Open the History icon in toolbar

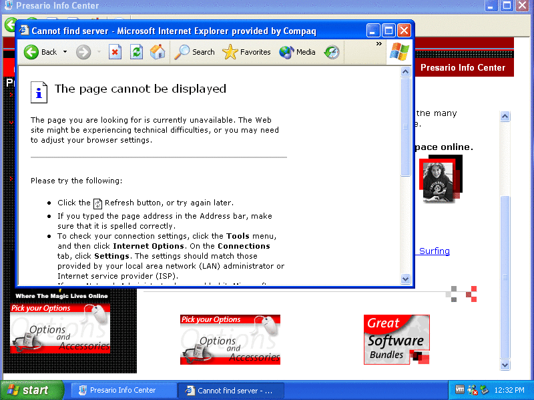(332, 52)
